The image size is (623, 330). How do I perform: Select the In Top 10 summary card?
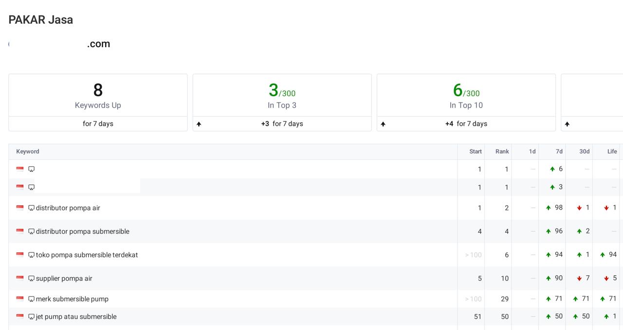(466, 96)
